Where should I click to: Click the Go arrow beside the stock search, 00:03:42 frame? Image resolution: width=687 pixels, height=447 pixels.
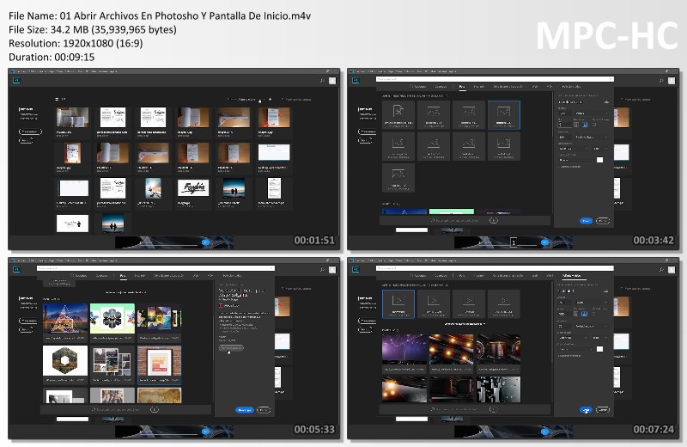(493, 220)
